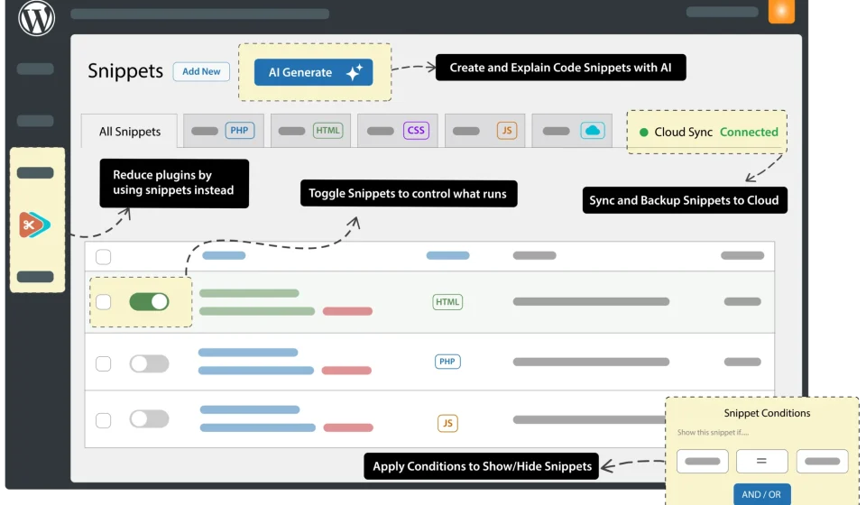The image size is (866, 505).
Task: Open the scissors snippets plugin icon
Action: click(x=35, y=225)
